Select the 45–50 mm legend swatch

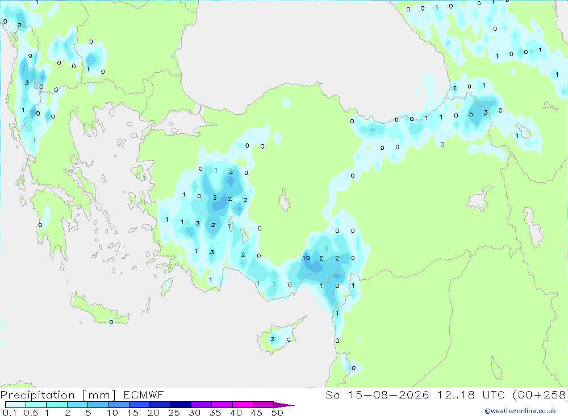pyautogui.click(x=264, y=405)
